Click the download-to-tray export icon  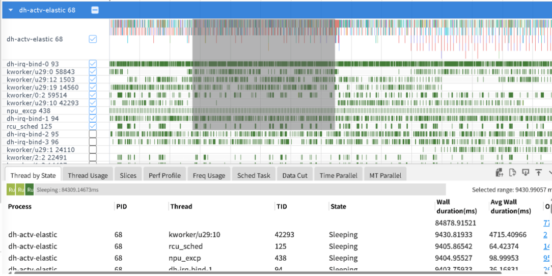tap(525, 172)
